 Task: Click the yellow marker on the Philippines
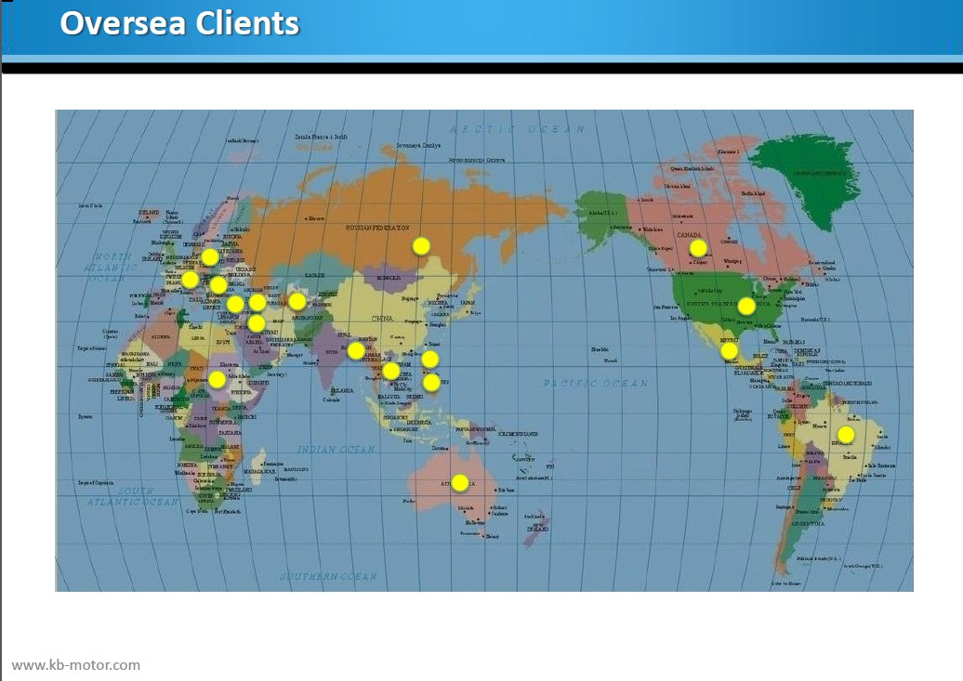(x=431, y=382)
